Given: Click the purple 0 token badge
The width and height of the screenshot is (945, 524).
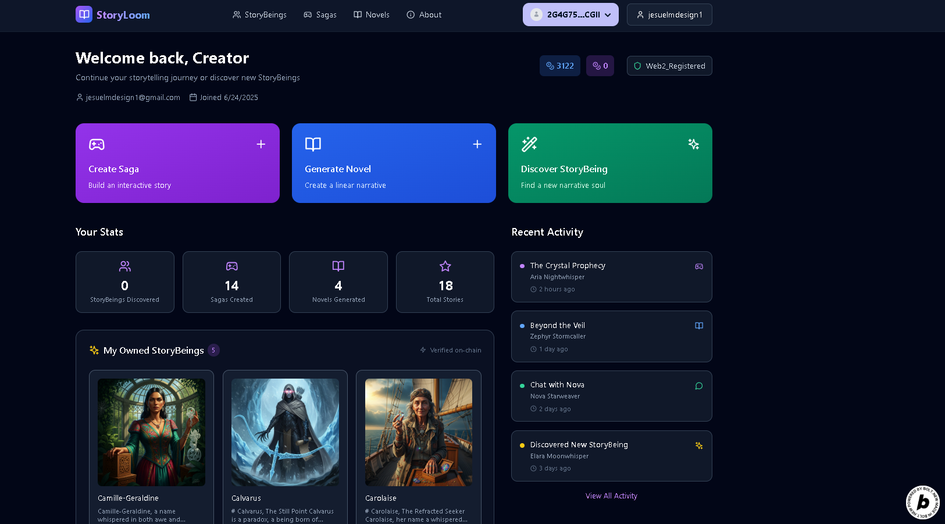Looking at the screenshot, I should click(600, 66).
